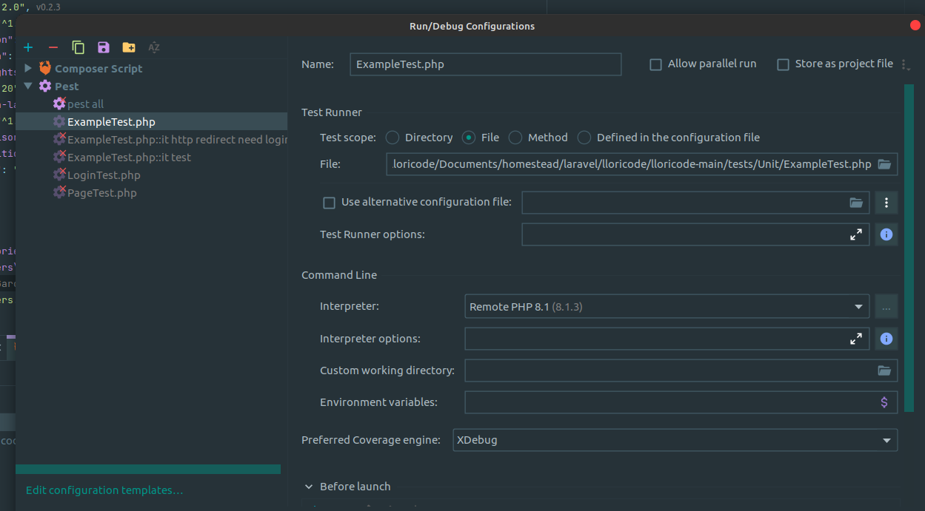Viewport: 925px width, 511px height.
Task: Save the current configuration
Action: coord(103,47)
